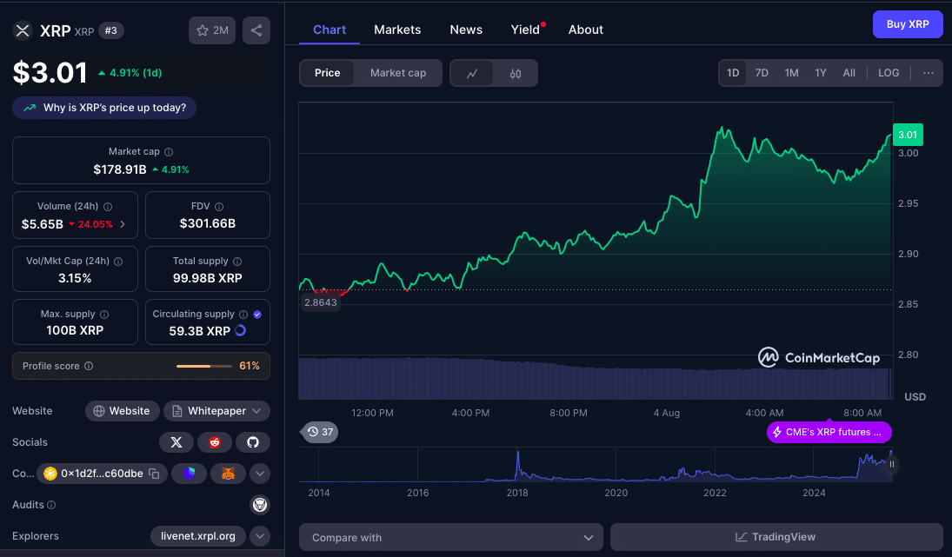Set chart range to 1Y
This screenshot has width=952, height=557.
820,73
